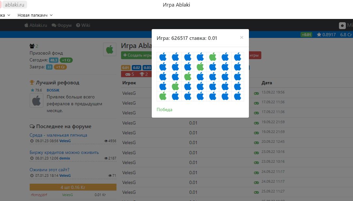
Task: Click the blue apple in the grid's top-left corner
Action: [x=163, y=57]
